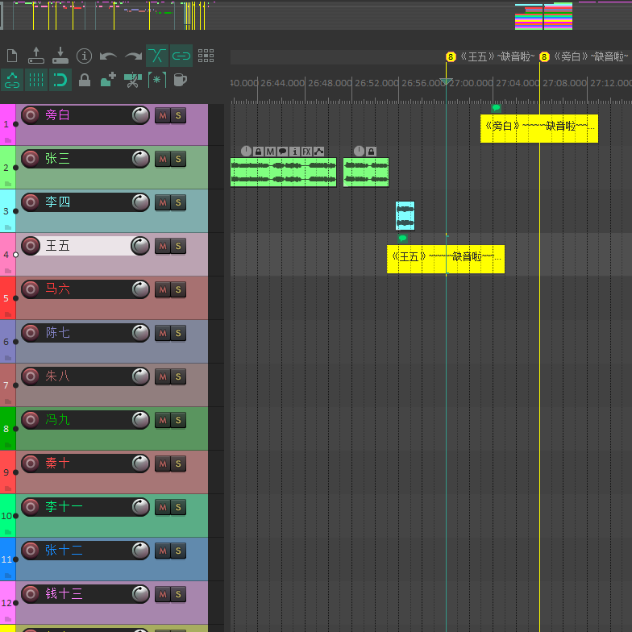Open FX icon above 张三 item

(306, 152)
